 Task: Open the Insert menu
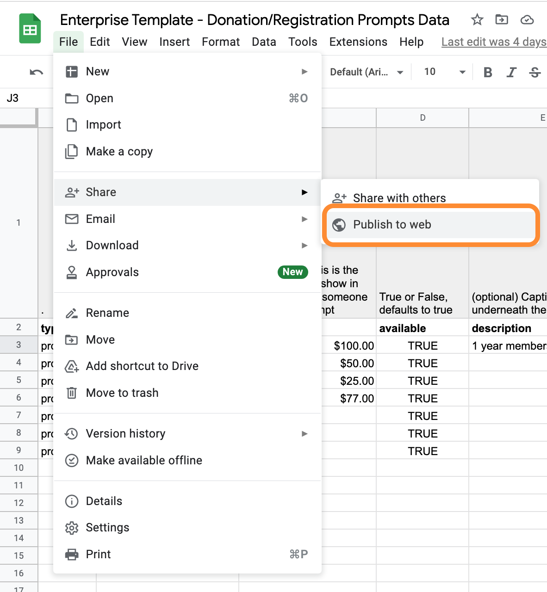pyautogui.click(x=174, y=42)
